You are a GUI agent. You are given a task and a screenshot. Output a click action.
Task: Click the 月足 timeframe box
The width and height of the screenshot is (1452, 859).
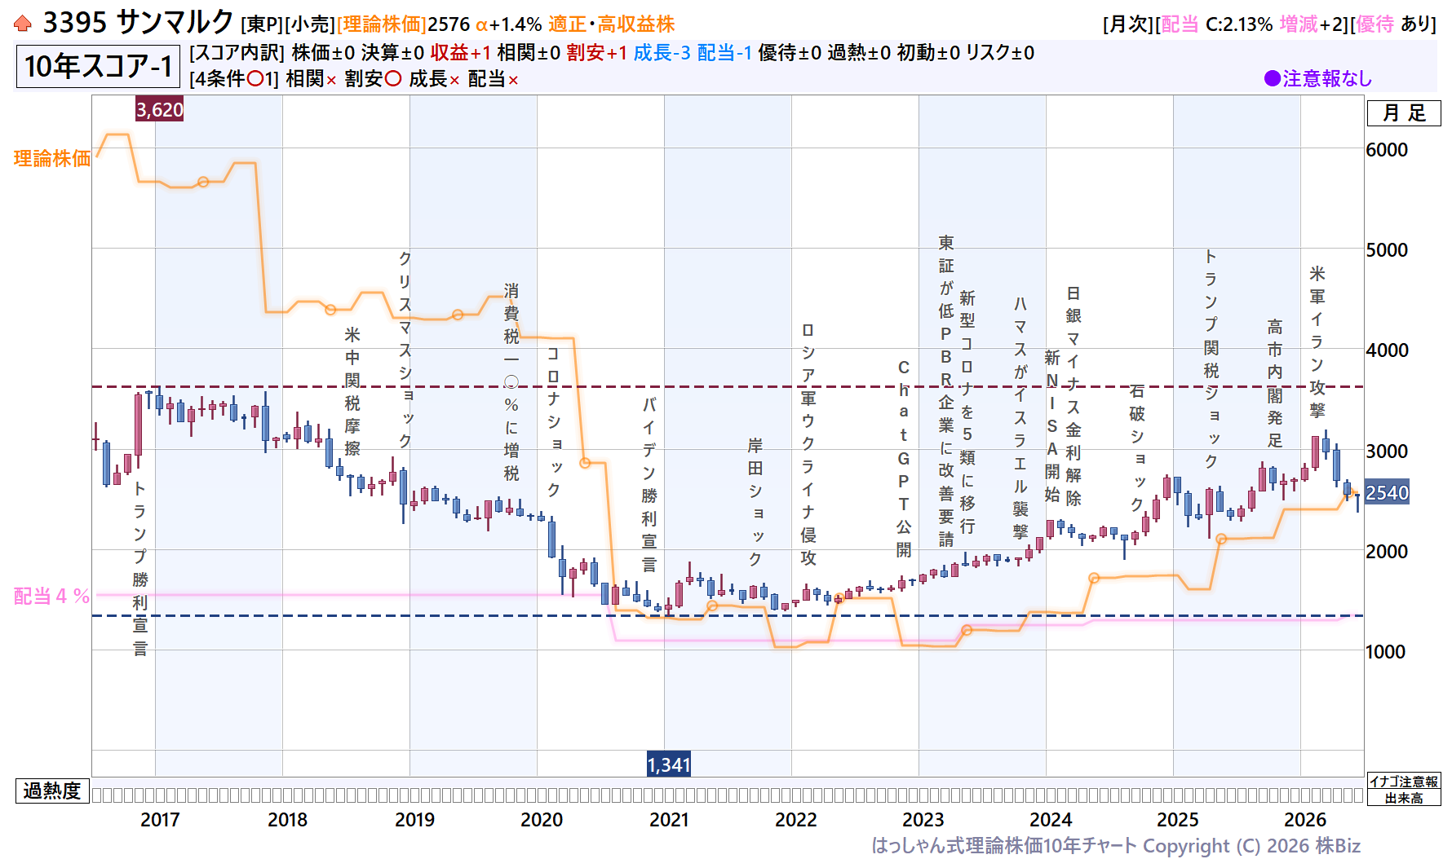coord(1404,113)
